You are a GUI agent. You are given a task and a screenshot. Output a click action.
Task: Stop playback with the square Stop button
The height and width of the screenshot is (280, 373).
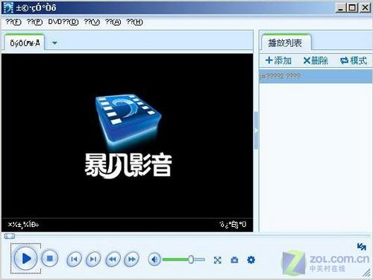click(x=49, y=259)
